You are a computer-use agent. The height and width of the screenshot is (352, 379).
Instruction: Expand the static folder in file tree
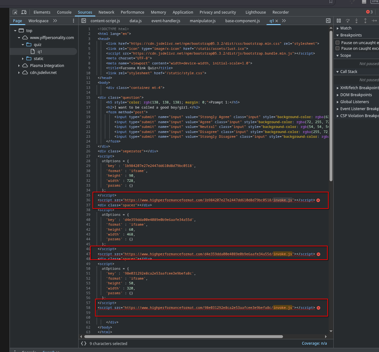pos(23,59)
